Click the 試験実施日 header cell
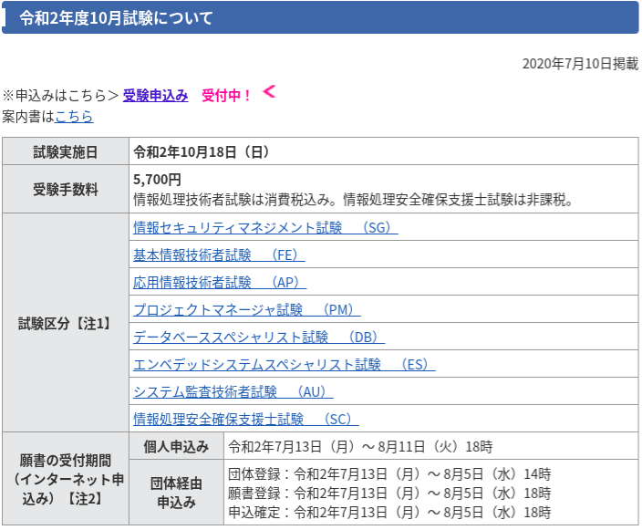The width and height of the screenshot is (642, 530). (x=66, y=151)
